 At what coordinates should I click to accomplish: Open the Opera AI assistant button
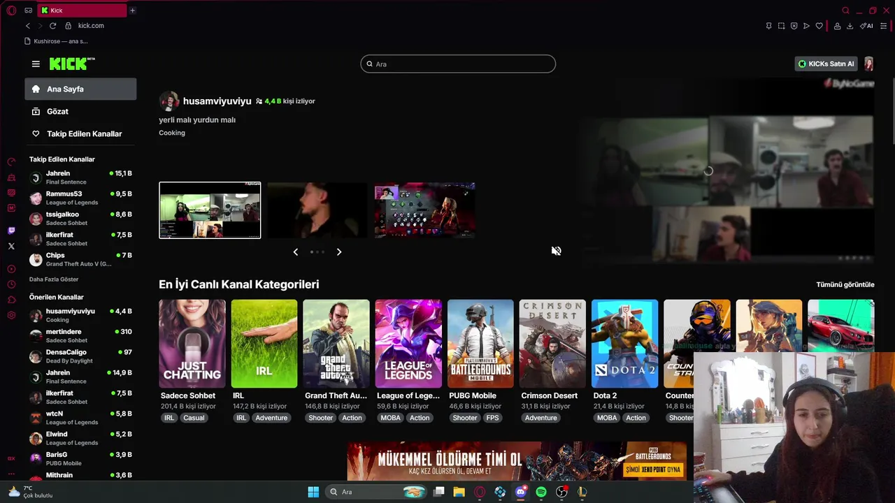[866, 26]
